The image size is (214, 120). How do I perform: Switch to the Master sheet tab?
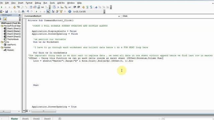click(x=14, y=119)
